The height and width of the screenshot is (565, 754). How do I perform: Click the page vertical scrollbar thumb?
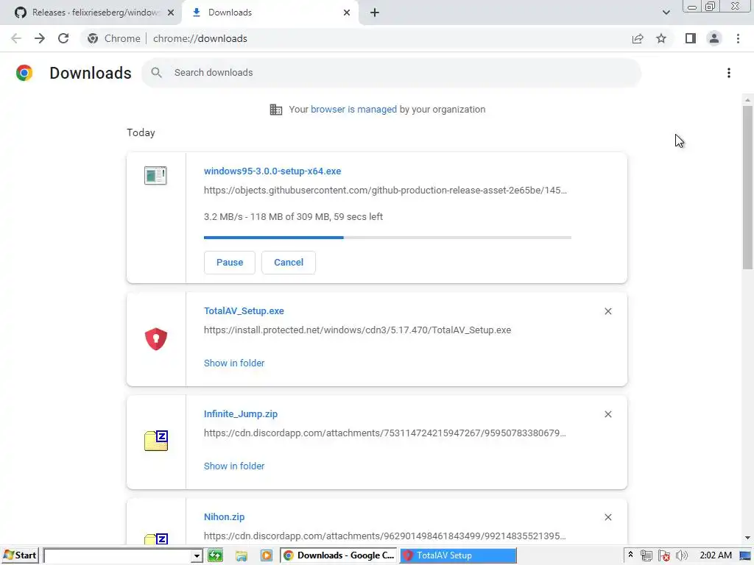(x=747, y=188)
